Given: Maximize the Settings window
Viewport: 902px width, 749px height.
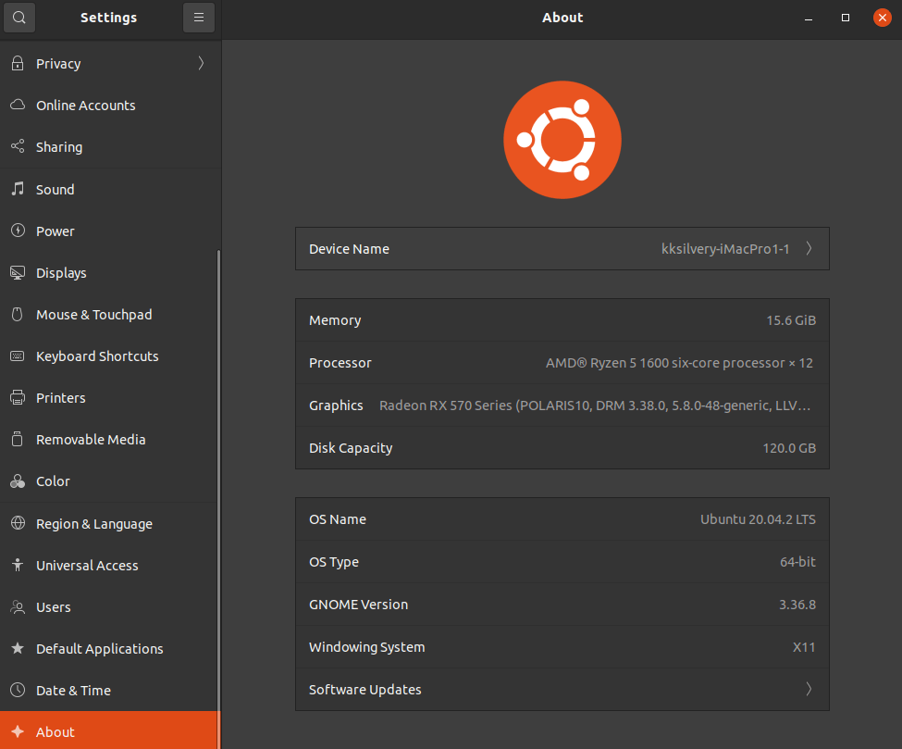Looking at the screenshot, I should (845, 18).
